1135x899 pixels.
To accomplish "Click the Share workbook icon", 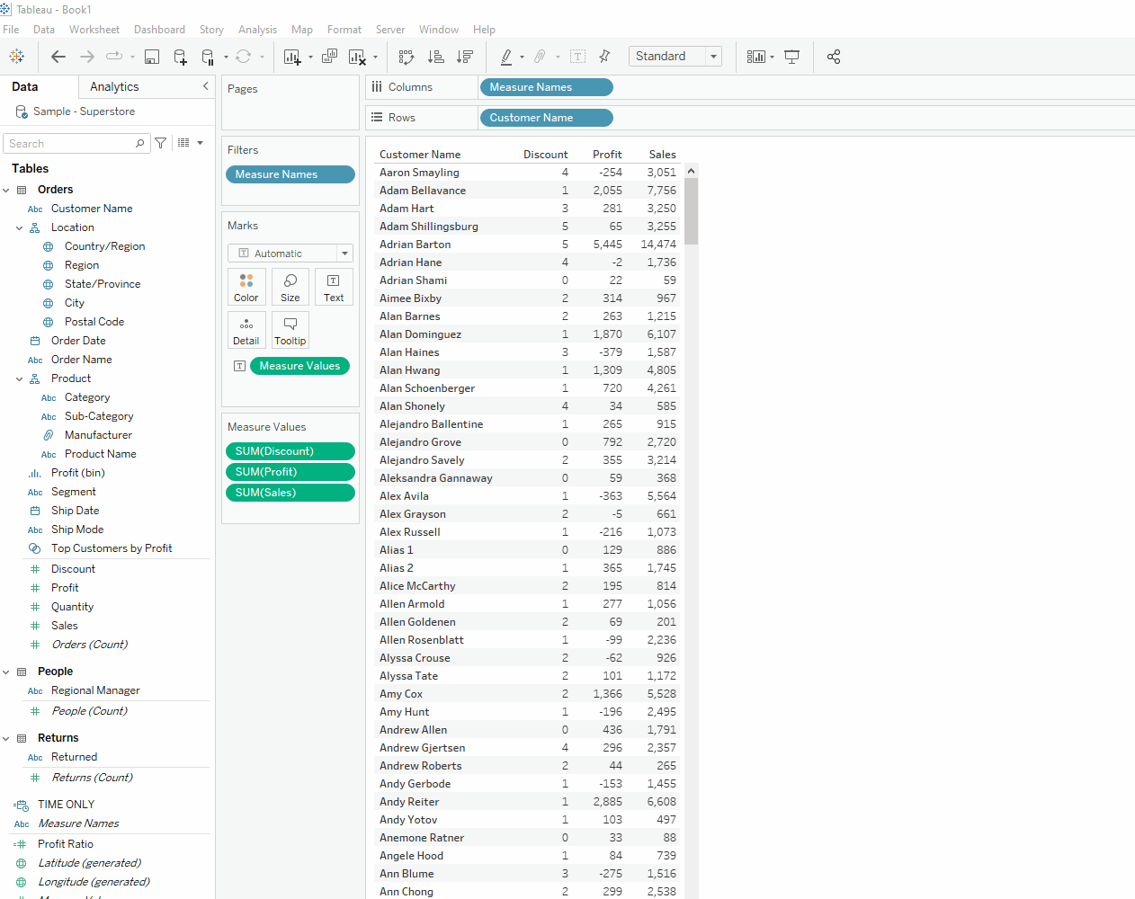I will tap(834, 57).
